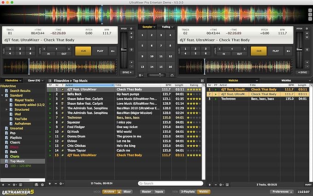Select the Cover (FA) tab
This screenshot has height=196, width=313.
[x=35, y=80]
